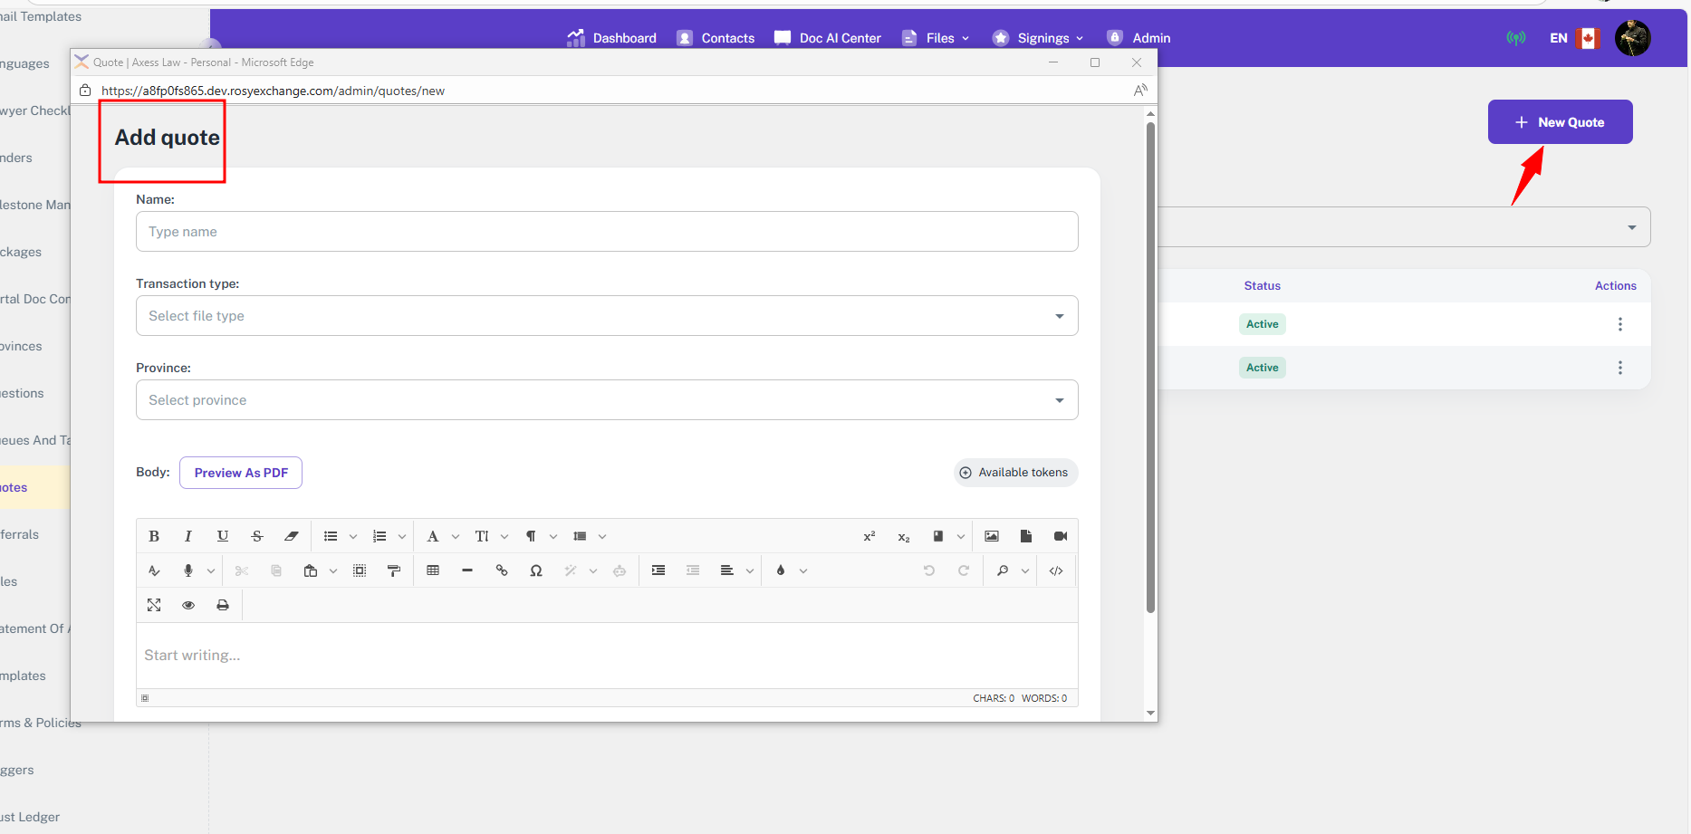
Task: Click the insert link icon
Action: pos(502,570)
